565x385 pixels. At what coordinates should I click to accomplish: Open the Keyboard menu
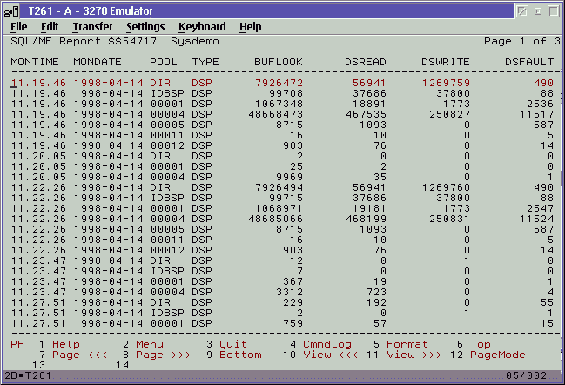tap(202, 27)
